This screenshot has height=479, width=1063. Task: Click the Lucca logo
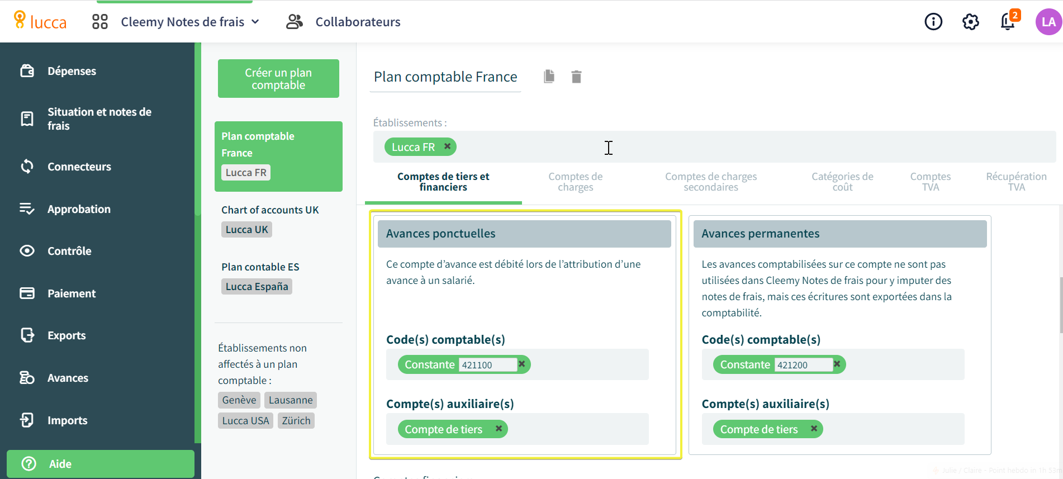point(40,21)
